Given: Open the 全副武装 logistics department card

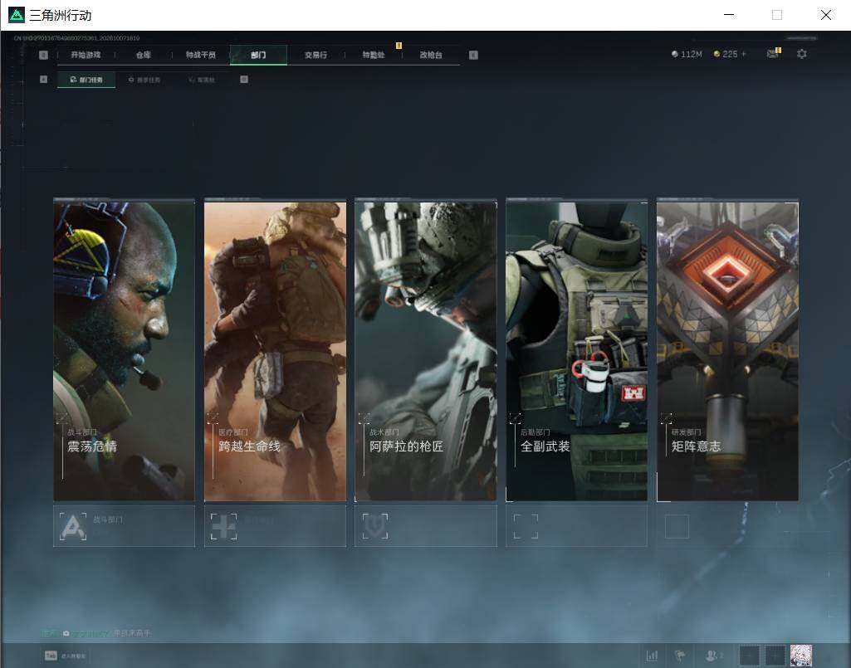Looking at the screenshot, I should point(576,350).
